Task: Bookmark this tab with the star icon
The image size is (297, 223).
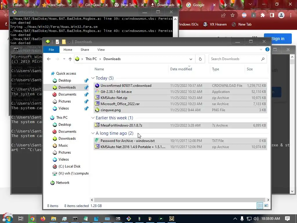Action: [233, 15]
